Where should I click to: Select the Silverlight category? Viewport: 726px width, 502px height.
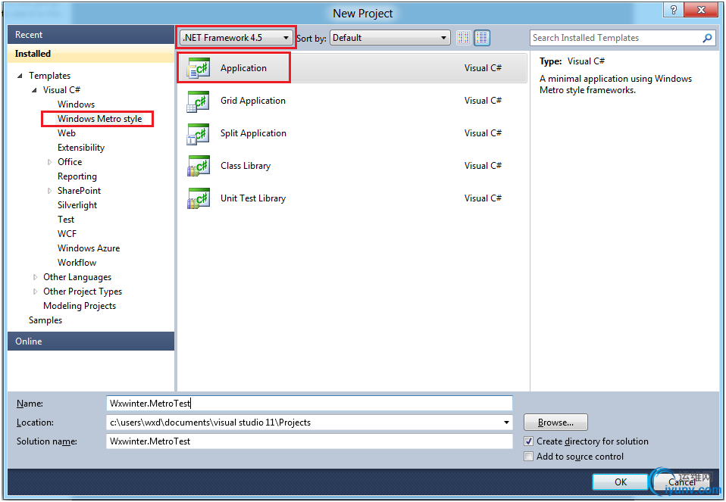(x=77, y=205)
